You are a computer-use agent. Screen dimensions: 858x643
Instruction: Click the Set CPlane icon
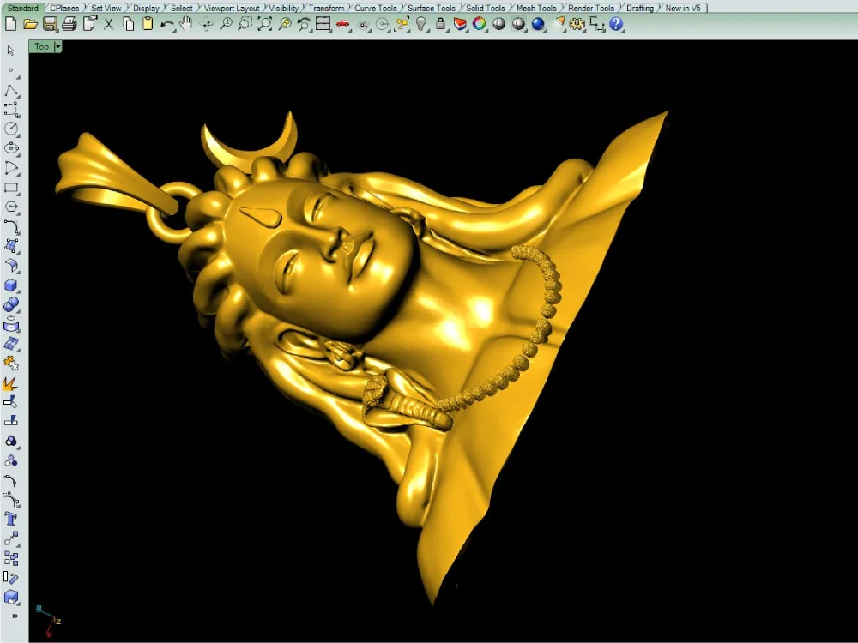pyautogui.click(x=363, y=24)
